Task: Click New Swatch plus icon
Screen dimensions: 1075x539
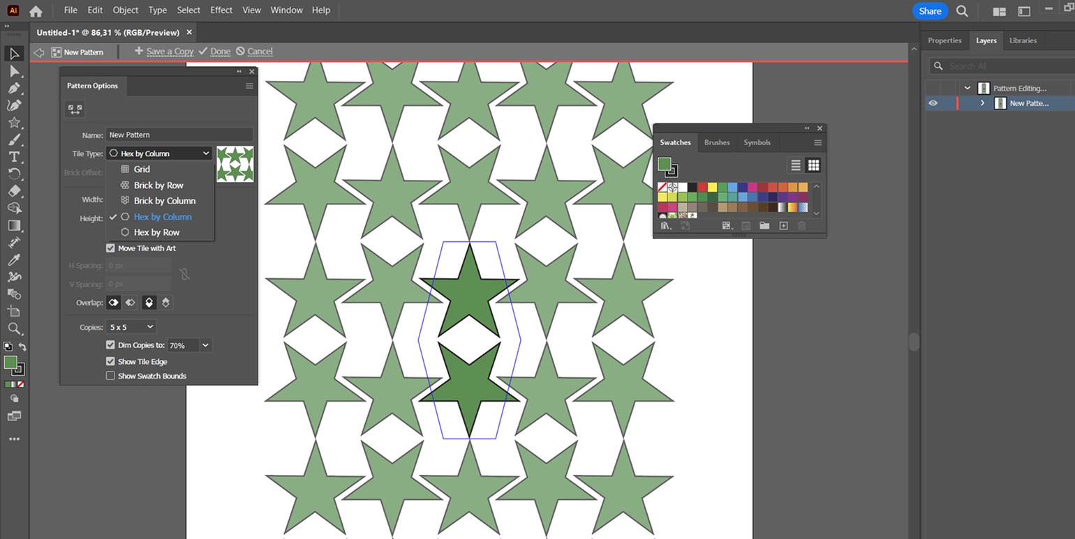Action: click(783, 225)
